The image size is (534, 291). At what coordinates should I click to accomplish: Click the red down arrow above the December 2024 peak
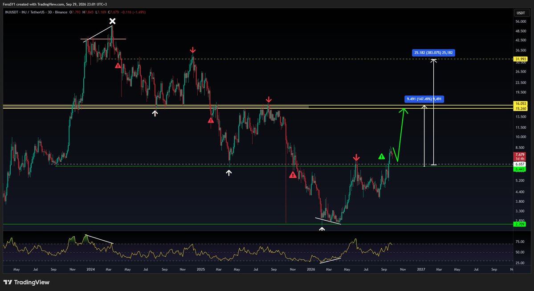[x=193, y=50]
